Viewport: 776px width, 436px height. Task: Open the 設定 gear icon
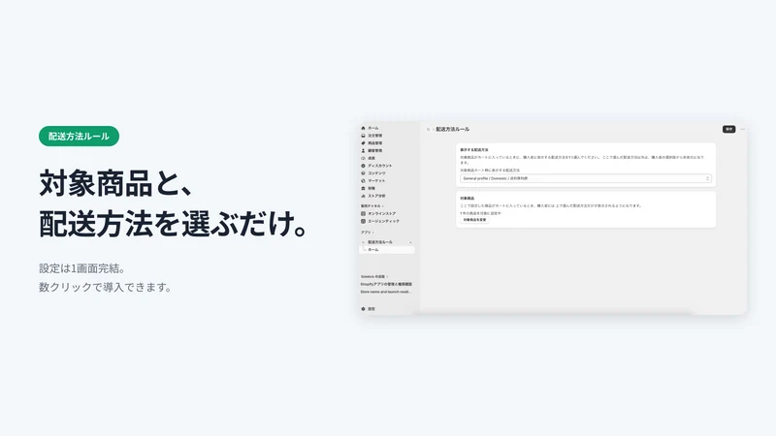363,309
